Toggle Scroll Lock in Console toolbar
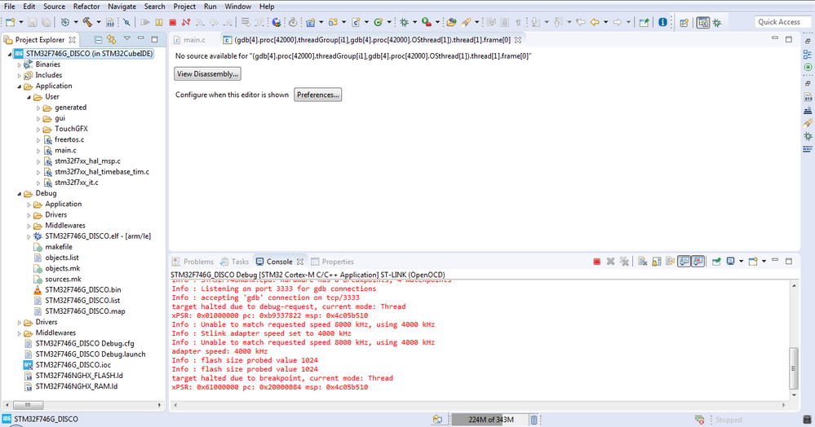Viewport: 815px width, 427px height. [657, 262]
